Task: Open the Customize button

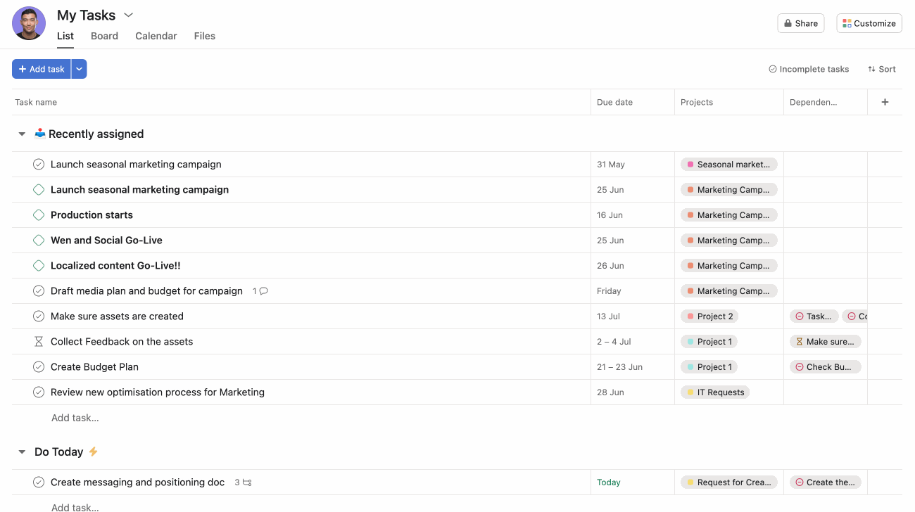Action: tap(869, 23)
